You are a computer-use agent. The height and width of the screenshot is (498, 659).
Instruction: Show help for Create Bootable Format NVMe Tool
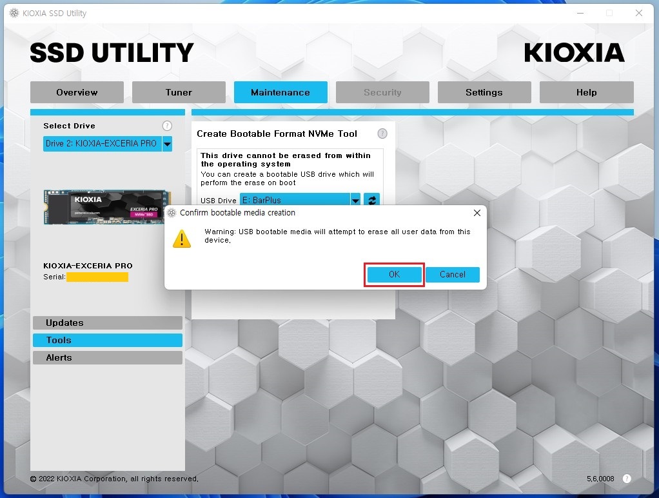(382, 134)
